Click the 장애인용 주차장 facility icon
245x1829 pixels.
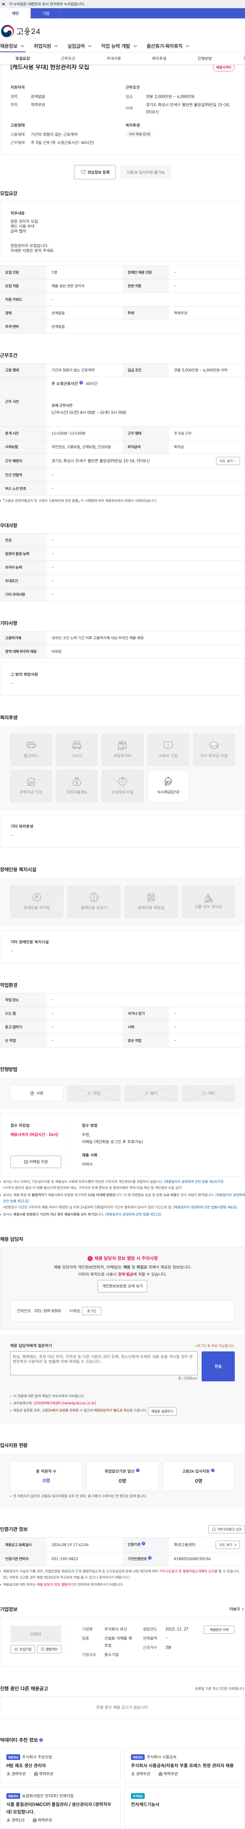pos(37,902)
